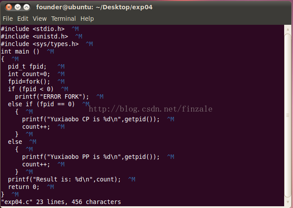Click the printf "Yuxiaobo PP is" line
The height and width of the screenshot is (208, 293).
[91, 157]
